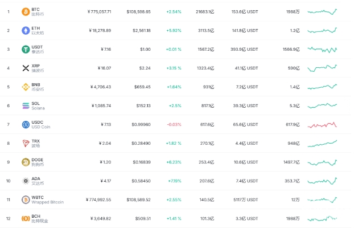The image size is (363, 228).
Task: Select SOL dollar price $152.13
Action: pos(143,105)
